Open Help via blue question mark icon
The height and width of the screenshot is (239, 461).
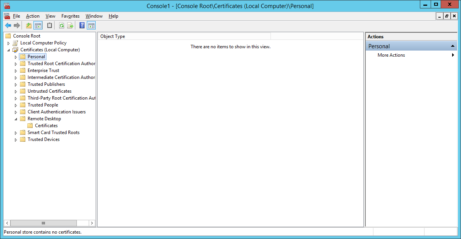[x=82, y=26]
